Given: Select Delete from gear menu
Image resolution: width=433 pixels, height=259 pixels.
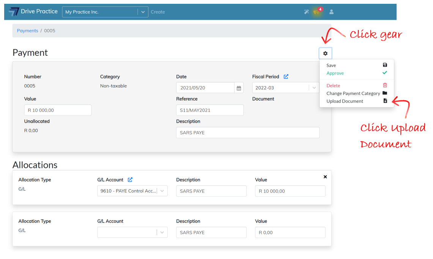Looking at the screenshot, I should pos(357,85).
